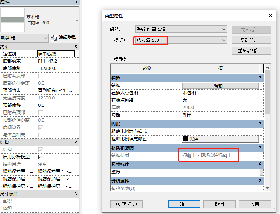Collapse the 尺寸标注 section in Properties panel
Screen dimensions: 280x214
point(76,194)
